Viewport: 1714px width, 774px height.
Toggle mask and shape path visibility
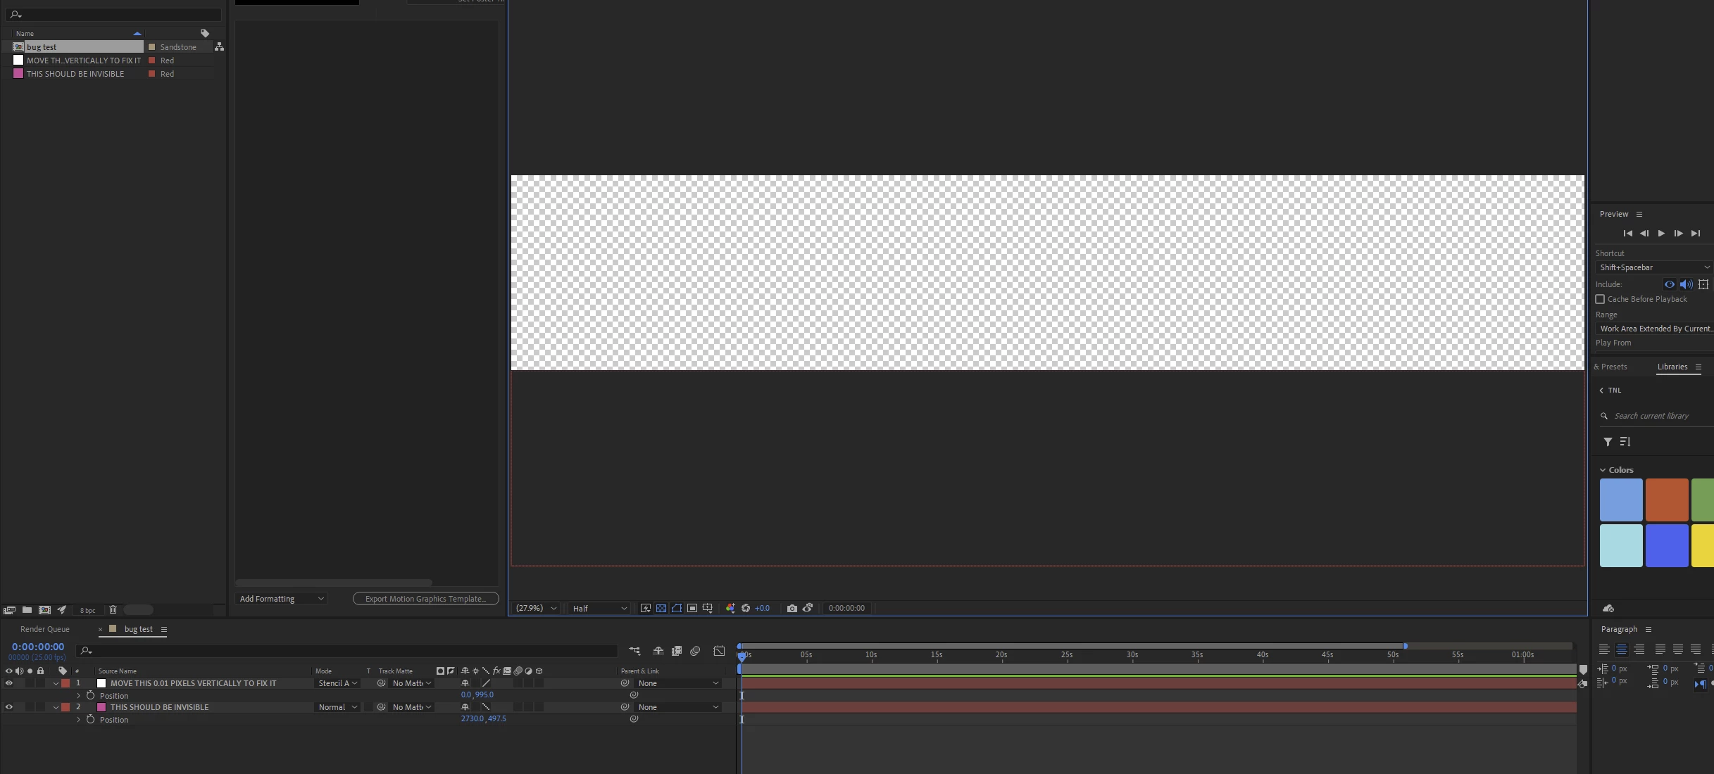[x=677, y=608]
